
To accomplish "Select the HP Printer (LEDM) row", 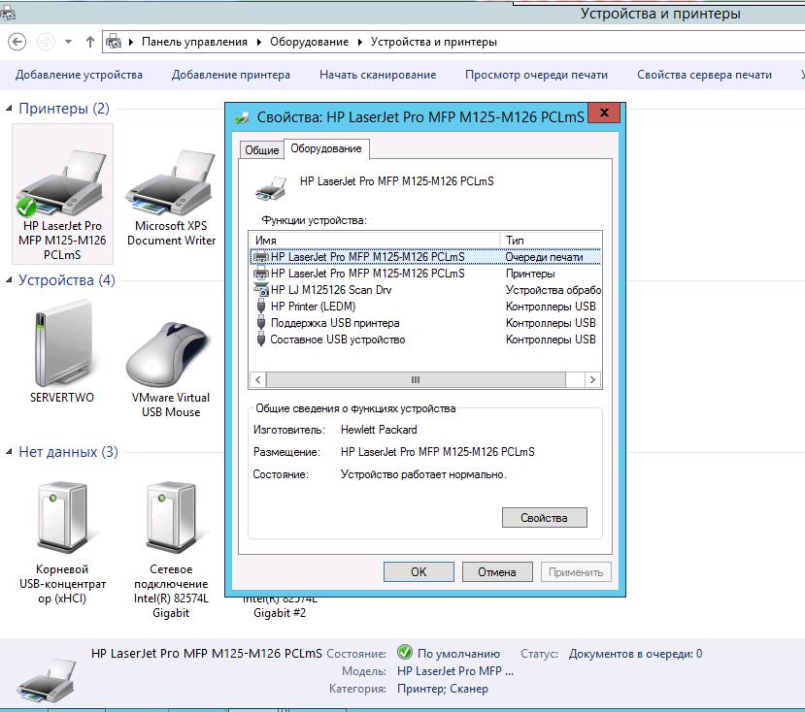I will [x=425, y=307].
